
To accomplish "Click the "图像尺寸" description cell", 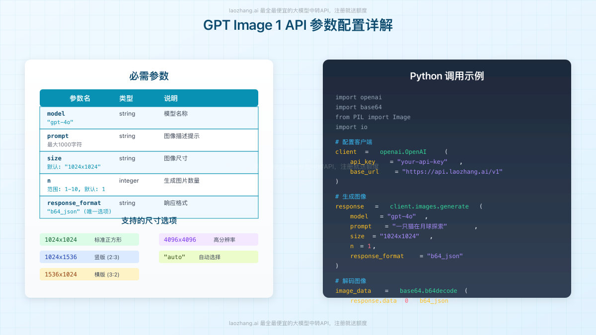I will (176, 158).
